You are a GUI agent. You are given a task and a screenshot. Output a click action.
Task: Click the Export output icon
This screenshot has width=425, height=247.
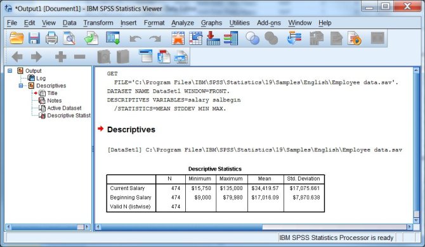tap(91, 38)
